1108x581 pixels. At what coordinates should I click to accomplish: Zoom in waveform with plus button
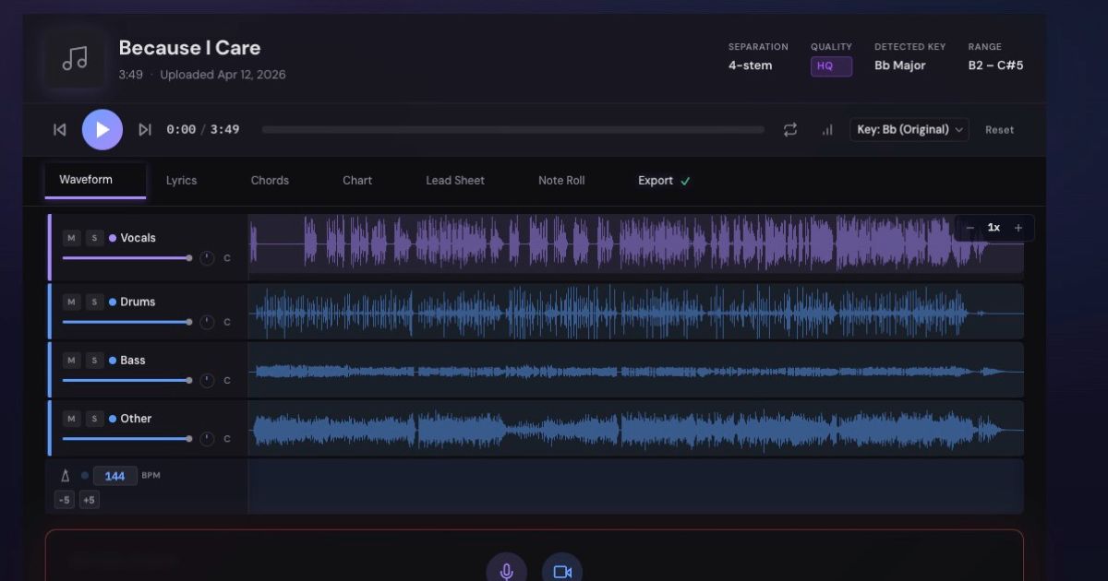[x=1018, y=228]
